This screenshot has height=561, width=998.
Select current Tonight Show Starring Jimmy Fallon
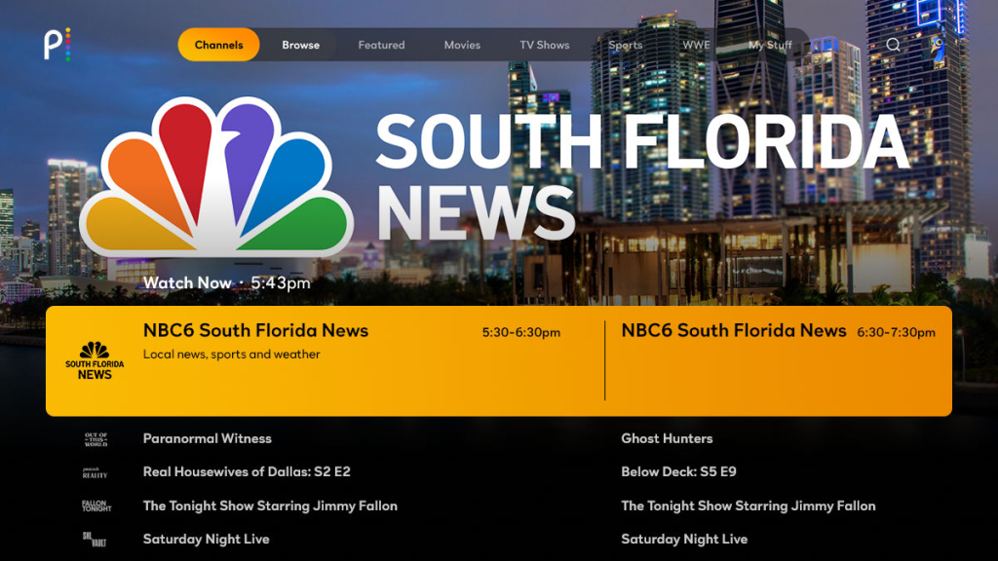click(270, 505)
